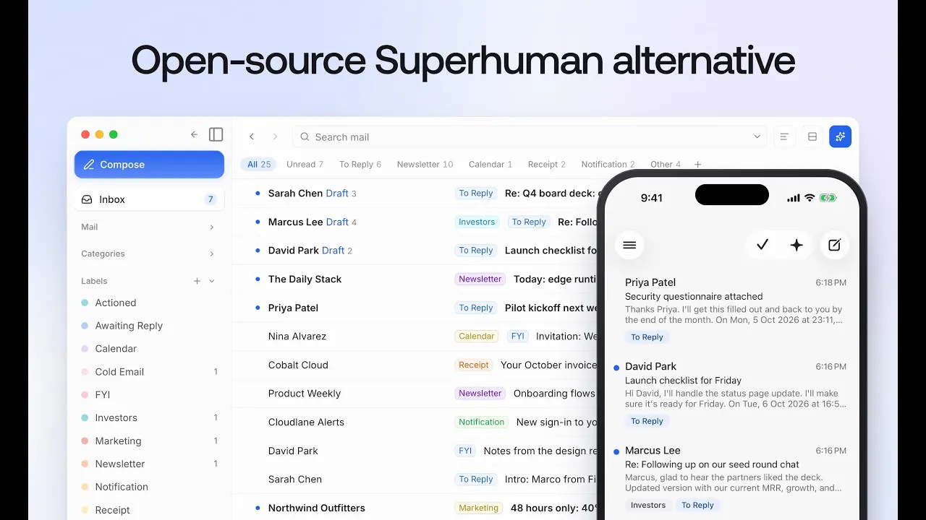Go back with the previous chevron
Screen dimensions: 926x520
coord(252,136)
